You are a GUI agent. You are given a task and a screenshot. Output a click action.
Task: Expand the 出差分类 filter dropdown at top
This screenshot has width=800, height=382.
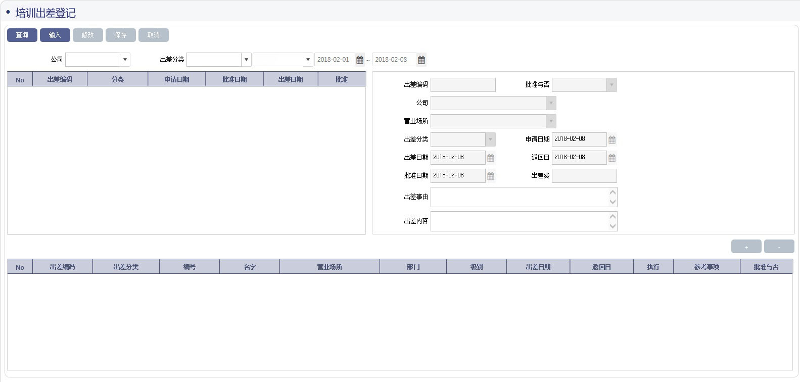246,60
